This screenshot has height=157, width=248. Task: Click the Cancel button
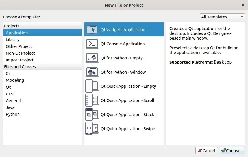pos(206,151)
